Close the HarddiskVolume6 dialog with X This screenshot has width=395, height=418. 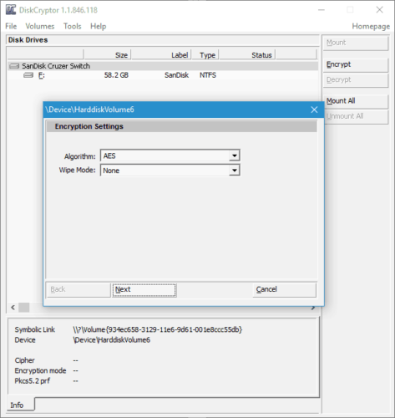[x=314, y=110]
